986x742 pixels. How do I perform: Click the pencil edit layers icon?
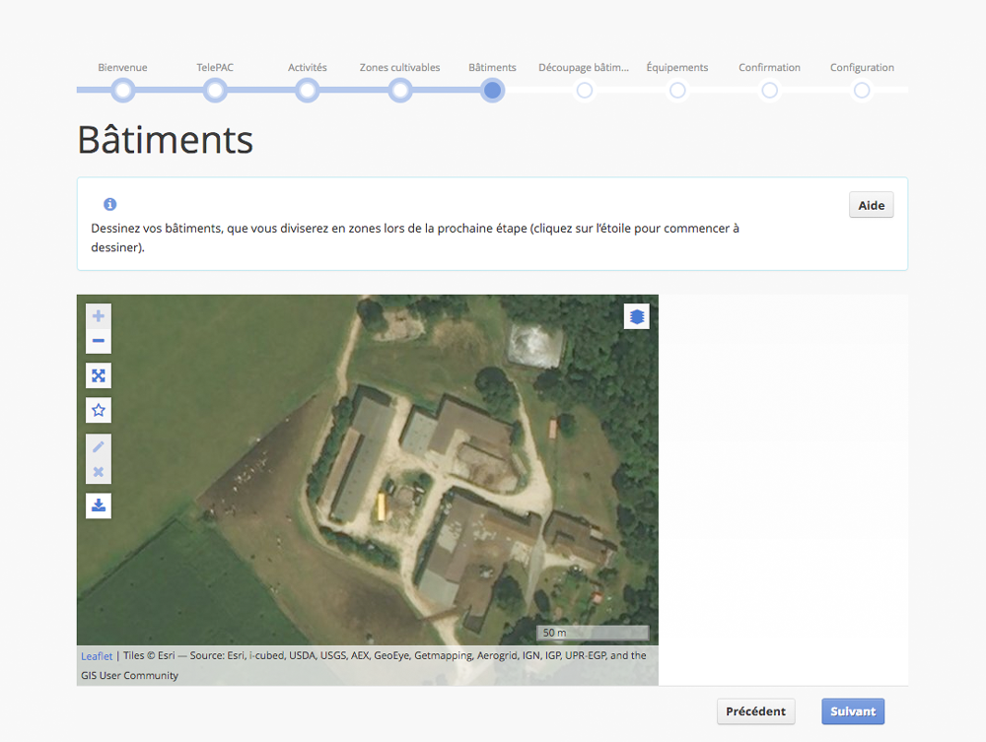point(98,446)
